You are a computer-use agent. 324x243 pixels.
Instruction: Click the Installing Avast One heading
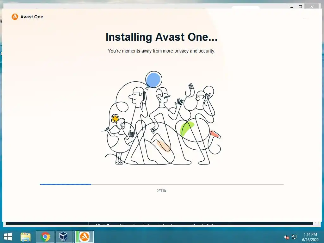coord(162,37)
